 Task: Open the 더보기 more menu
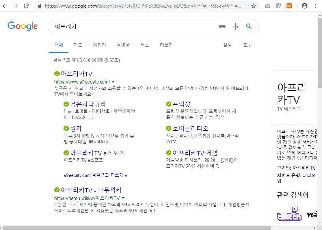pos(166,45)
